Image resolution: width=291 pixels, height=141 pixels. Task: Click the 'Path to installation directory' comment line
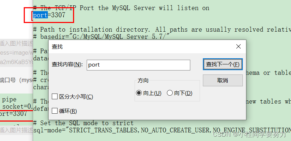pos(162,29)
